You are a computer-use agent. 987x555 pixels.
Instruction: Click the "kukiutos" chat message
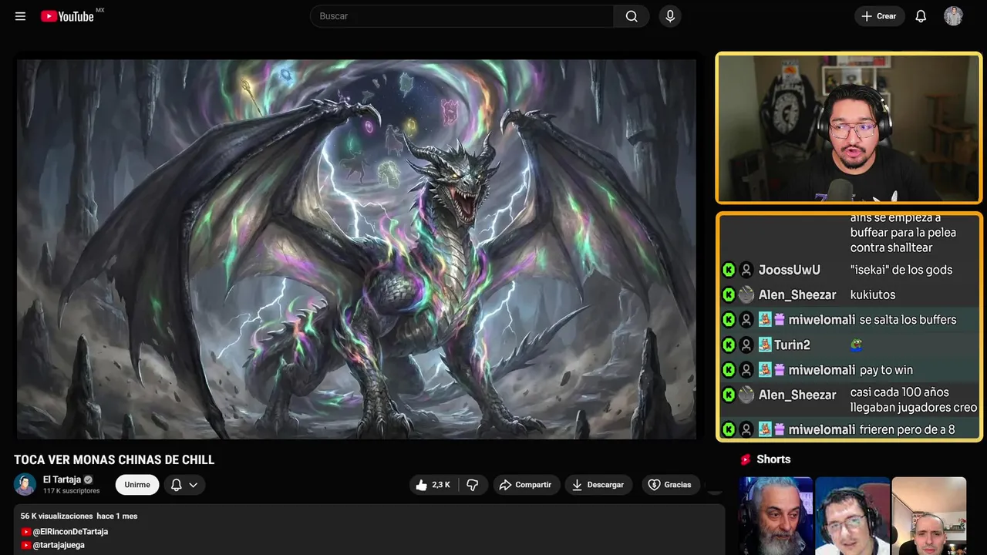[x=873, y=294]
